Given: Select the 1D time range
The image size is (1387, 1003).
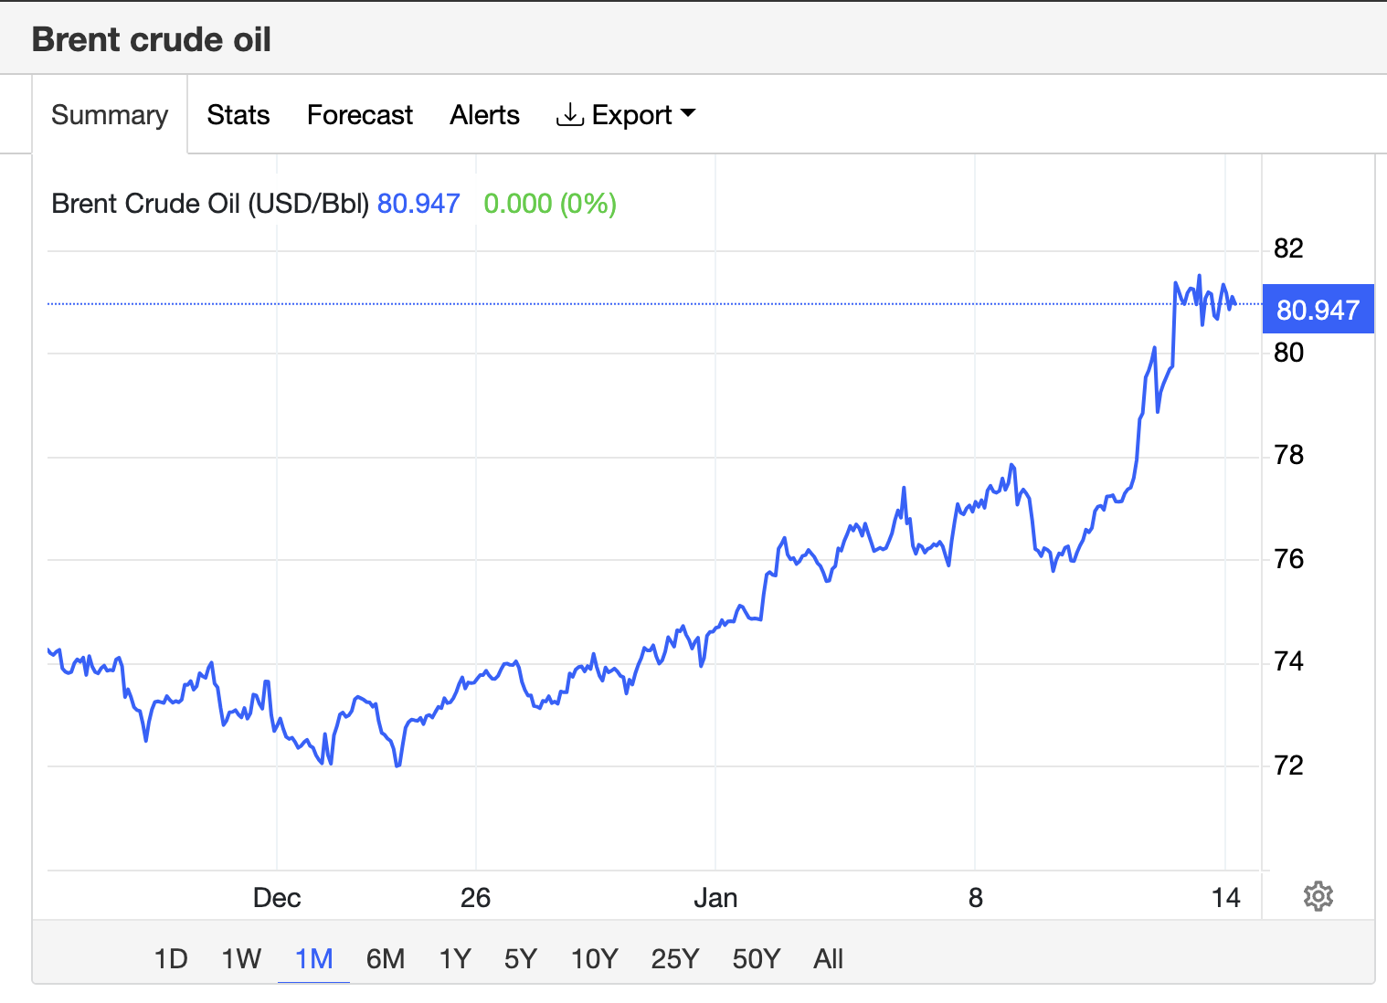Looking at the screenshot, I should 171,959.
